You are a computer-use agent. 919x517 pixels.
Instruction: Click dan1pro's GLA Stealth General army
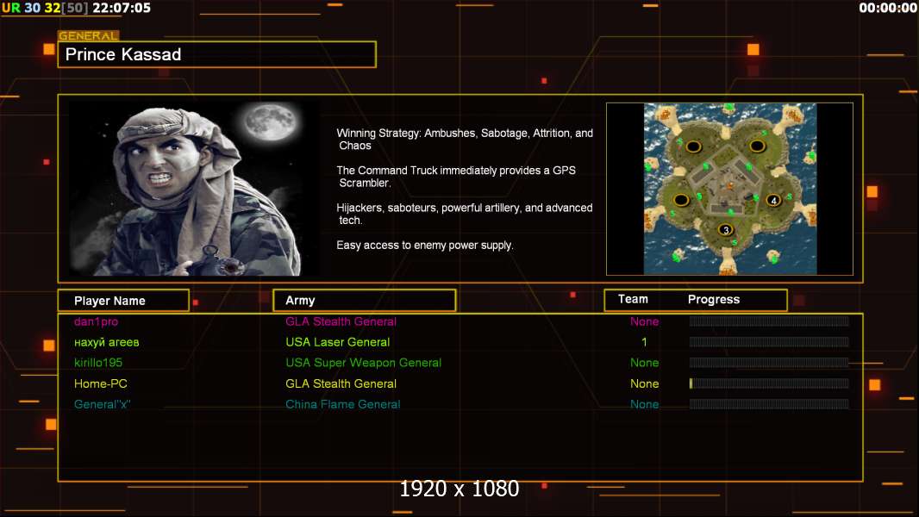click(x=341, y=321)
